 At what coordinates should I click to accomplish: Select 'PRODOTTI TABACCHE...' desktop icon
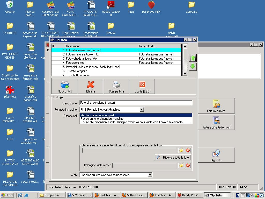tap(91, 9)
